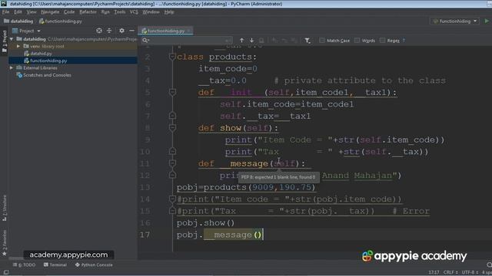
Task: Click the regex help question mark
Action: click(404, 41)
